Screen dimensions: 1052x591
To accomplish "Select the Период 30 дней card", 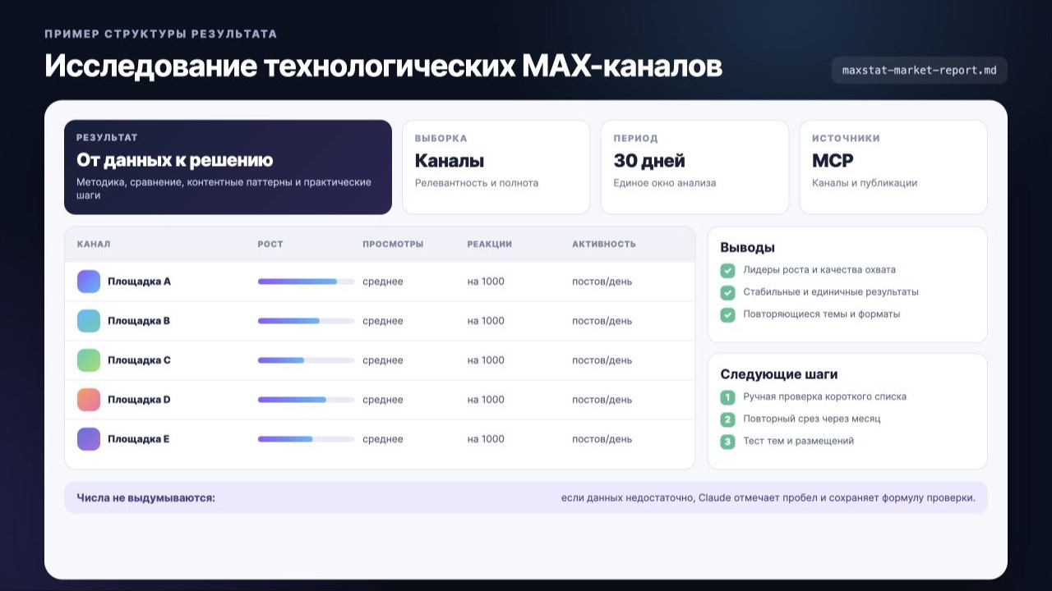I will click(x=694, y=167).
